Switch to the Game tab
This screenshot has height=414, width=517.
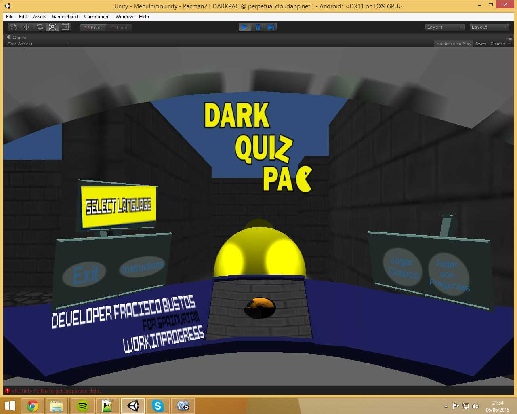point(17,38)
